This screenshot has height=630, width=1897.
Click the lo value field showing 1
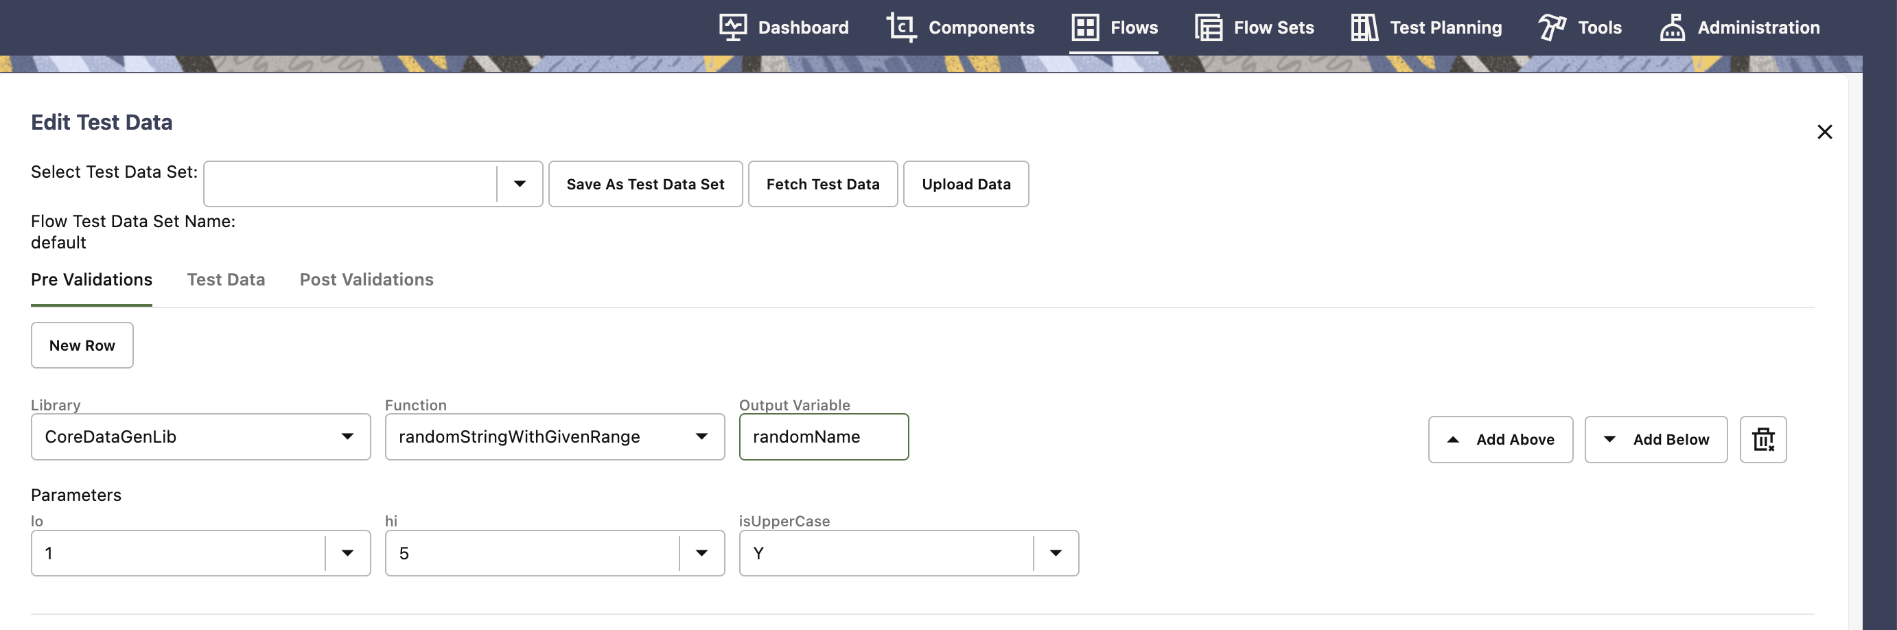pos(178,553)
